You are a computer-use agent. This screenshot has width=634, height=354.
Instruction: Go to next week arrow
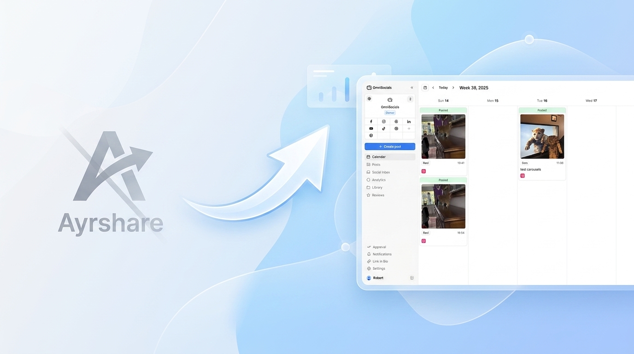(453, 88)
